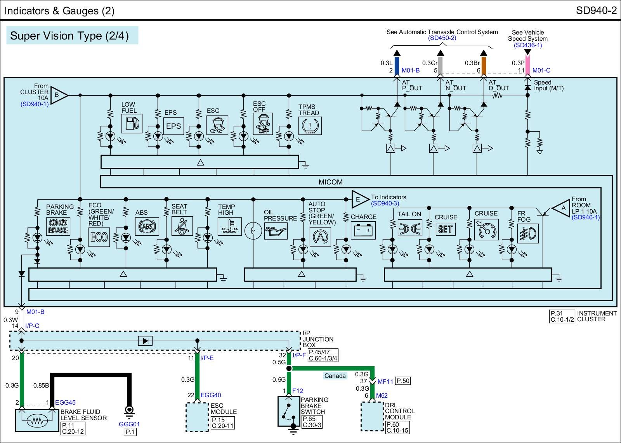Screen dimensions: 621x443
Task: Click the EGG45 connector label
Action: pos(65,403)
